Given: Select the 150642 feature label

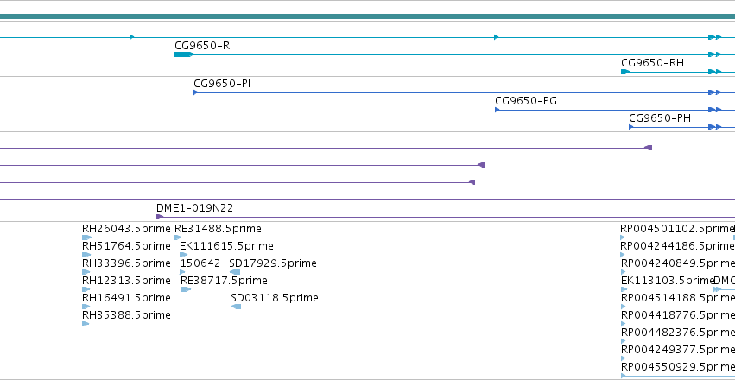Looking at the screenshot, I should click(x=200, y=263).
